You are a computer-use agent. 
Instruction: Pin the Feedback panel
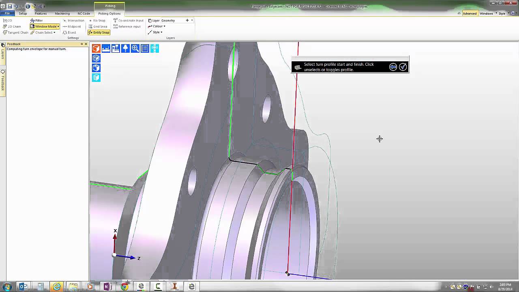click(81, 44)
